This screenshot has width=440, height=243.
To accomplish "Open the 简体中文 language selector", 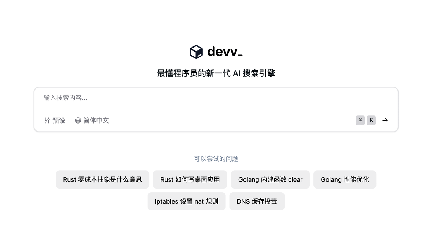I will click(92, 120).
